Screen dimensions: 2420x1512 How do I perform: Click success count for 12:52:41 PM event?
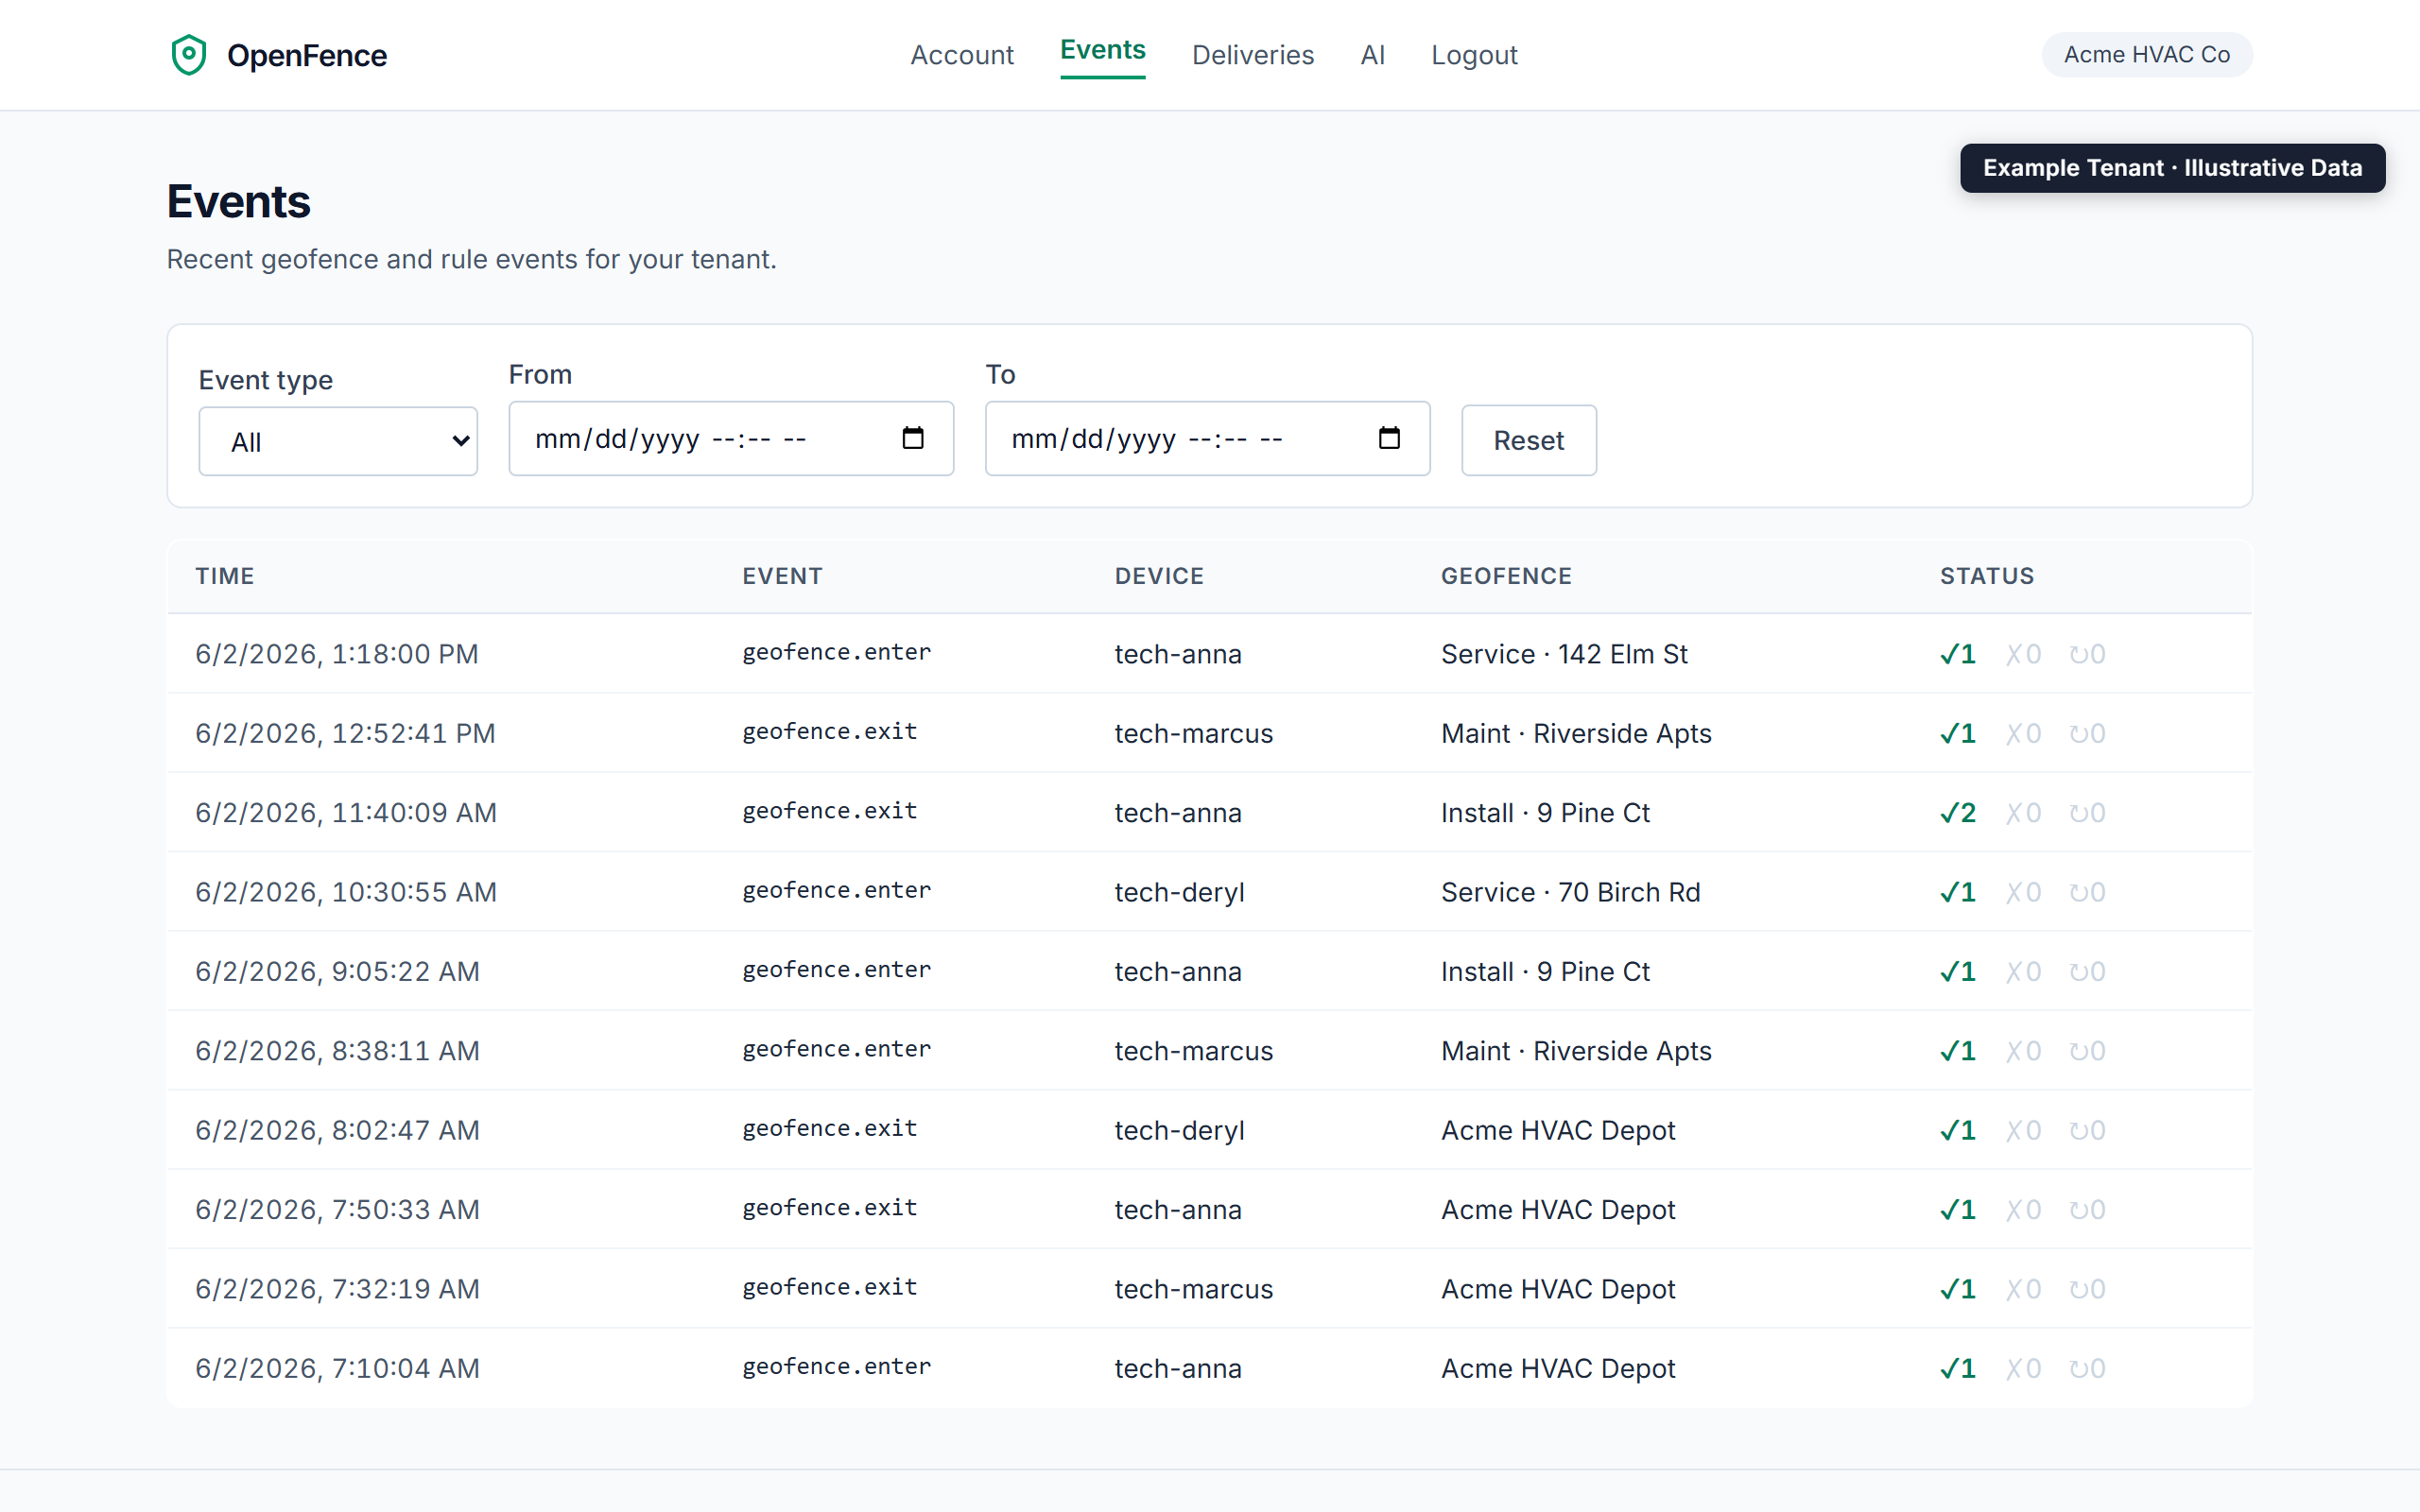point(1957,733)
